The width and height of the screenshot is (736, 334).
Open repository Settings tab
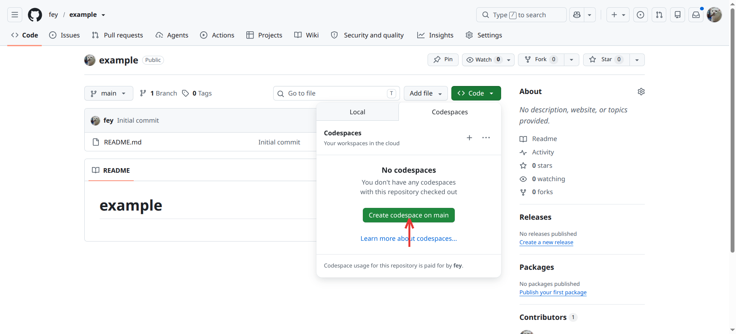pyautogui.click(x=484, y=35)
